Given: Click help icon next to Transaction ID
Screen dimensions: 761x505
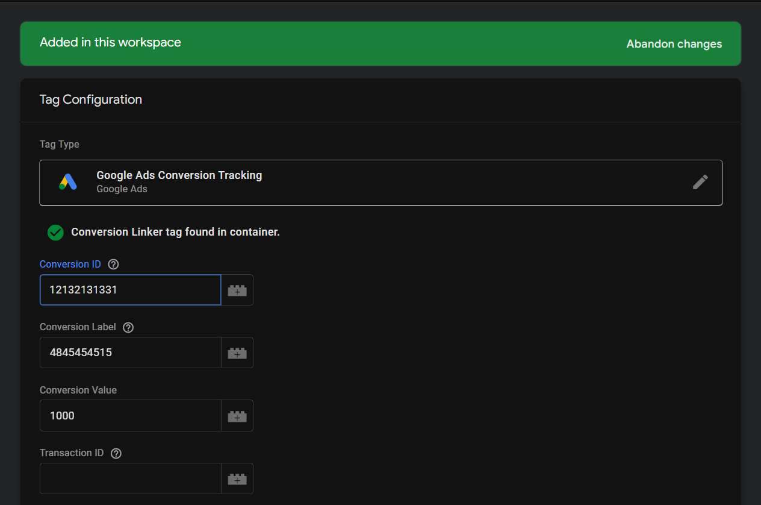Looking at the screenshot, I should pos(116,453).
